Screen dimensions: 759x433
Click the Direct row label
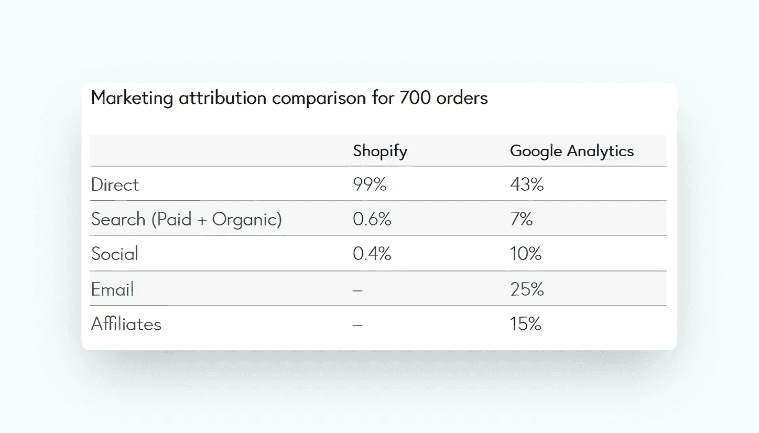click(x=115, y=185)
